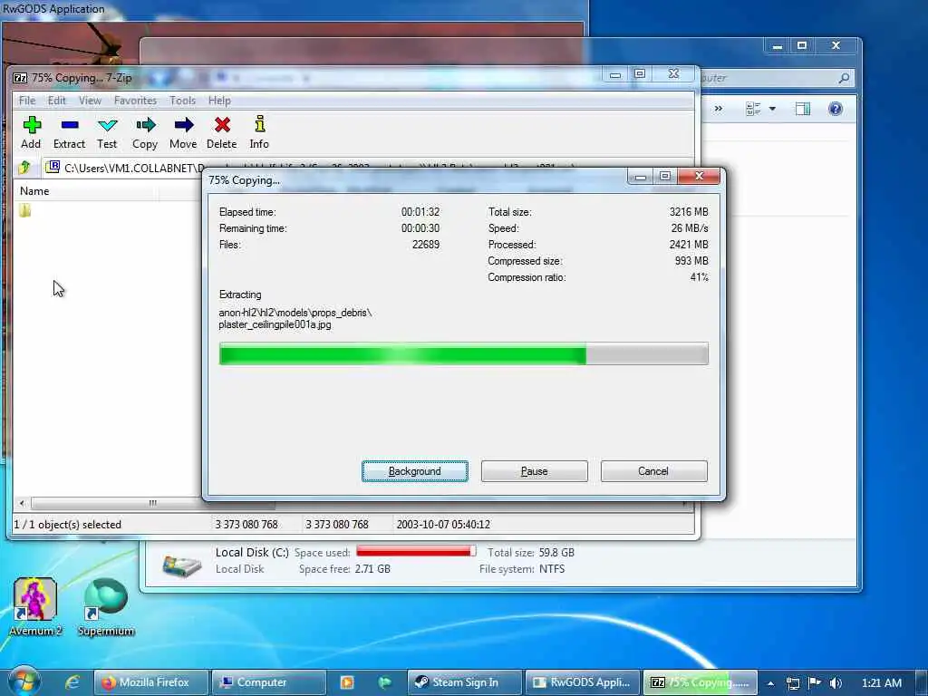Open the Favorites menu in 7-Zip
Viewport: 928px width, 696px height.
[136, 101]
